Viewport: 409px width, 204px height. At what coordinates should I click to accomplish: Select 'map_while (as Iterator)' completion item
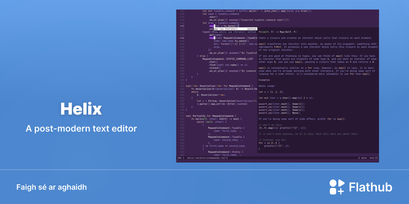pos(235,32)
